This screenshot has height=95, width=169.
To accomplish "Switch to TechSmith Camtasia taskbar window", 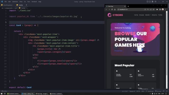I will [x=13, y=94].
